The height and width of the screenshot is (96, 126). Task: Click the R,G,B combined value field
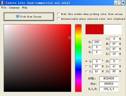click(x=109, y=89)
